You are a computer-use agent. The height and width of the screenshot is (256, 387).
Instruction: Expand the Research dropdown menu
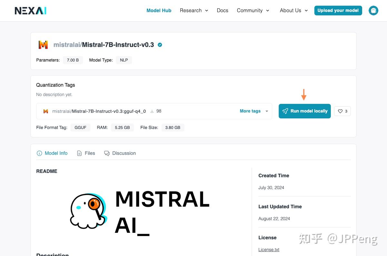194,10
